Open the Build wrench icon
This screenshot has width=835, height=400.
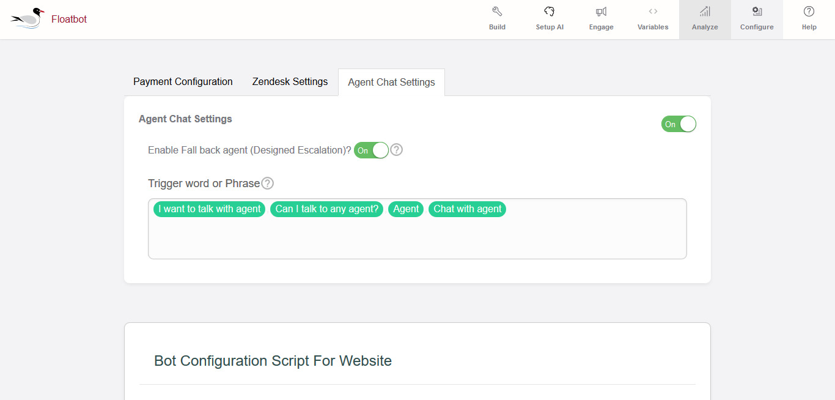pos(497,12)
